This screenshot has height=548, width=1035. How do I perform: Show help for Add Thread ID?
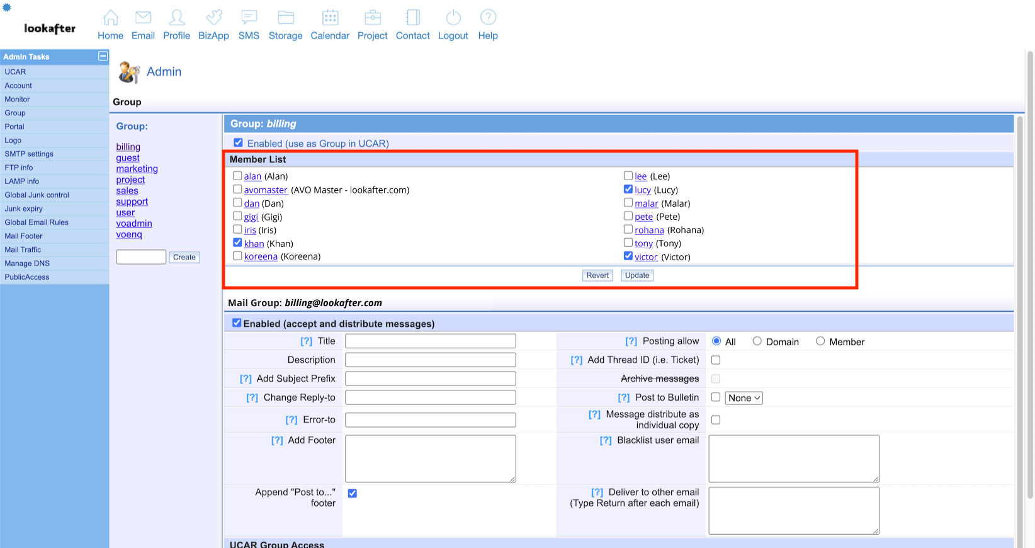coord(576,360)
